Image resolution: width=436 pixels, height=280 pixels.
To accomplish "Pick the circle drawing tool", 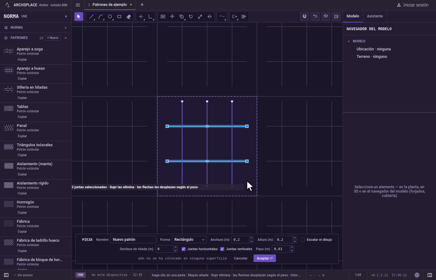I will [x=110, y=16].
